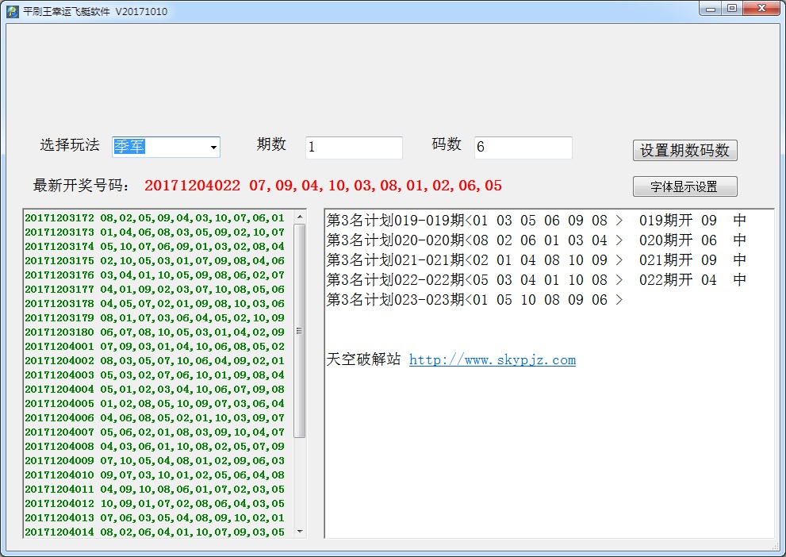Click the 期数 input field
This screenshot has width=786, height=557.
354,148
